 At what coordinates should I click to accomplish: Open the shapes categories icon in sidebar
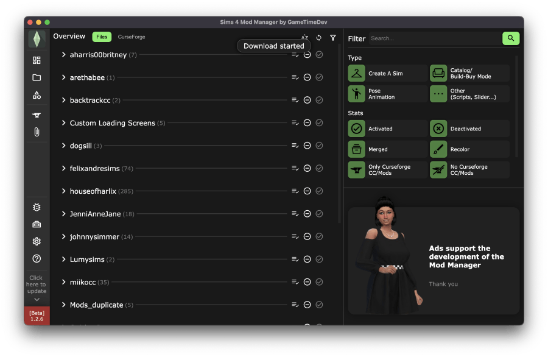[37, 95]
